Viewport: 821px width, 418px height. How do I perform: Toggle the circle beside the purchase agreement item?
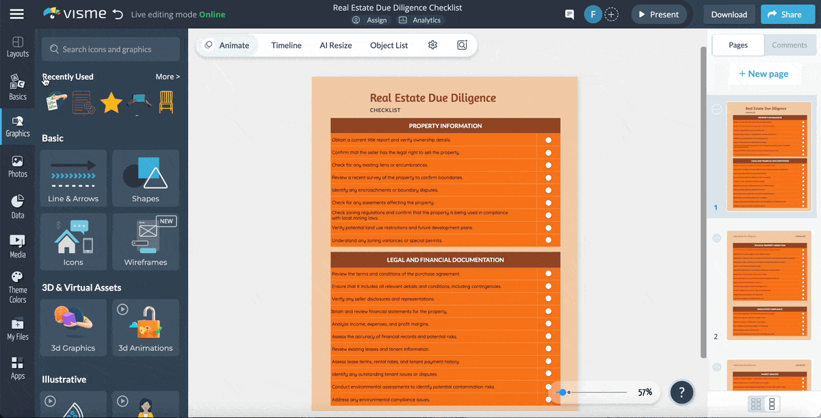click(x=548, y=273)
